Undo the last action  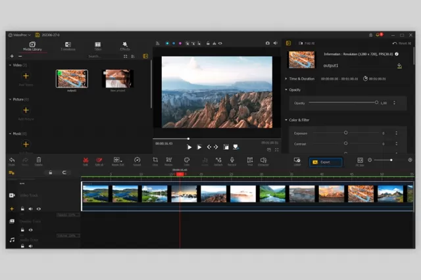[x=12, y=161]
